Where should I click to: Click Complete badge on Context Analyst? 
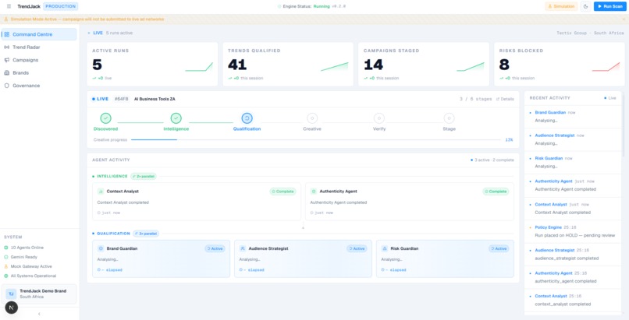pos(283,192)
